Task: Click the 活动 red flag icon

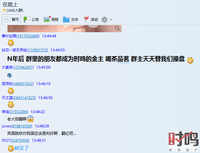Action: (x=86, y=19)
